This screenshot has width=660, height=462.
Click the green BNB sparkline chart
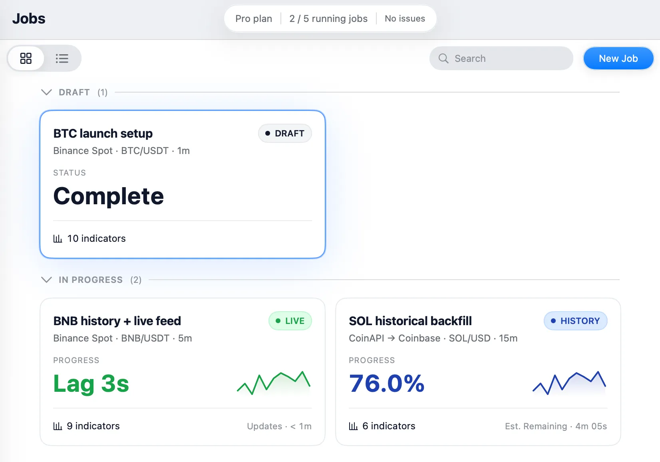(x=274, y=383)
